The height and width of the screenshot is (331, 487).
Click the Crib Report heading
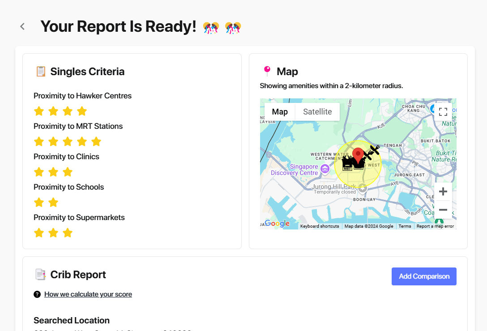point(78,275)
